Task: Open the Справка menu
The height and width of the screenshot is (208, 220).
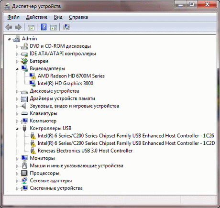Action: coord(78,17)
